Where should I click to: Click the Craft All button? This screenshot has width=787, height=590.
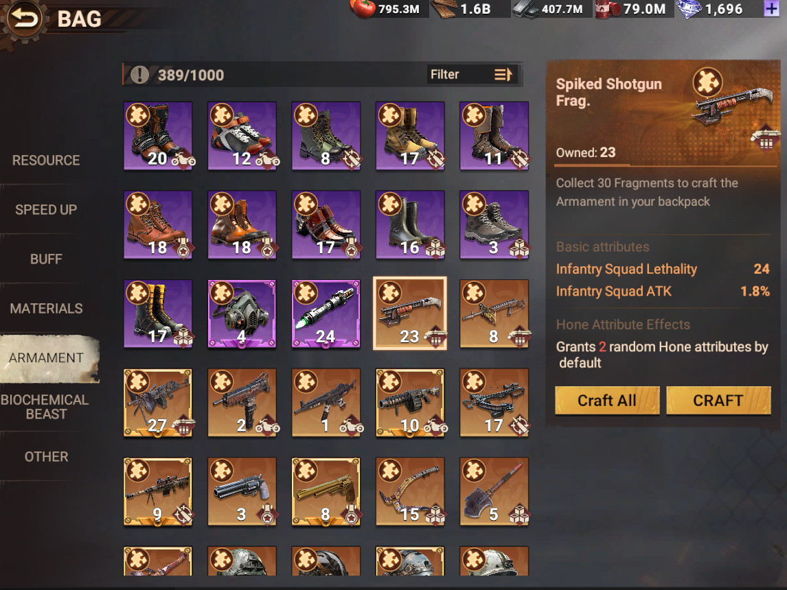coord(607,401)
